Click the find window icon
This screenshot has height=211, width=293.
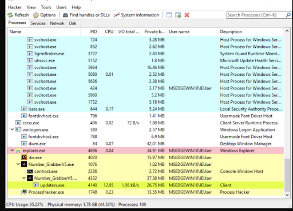(169, 15)
